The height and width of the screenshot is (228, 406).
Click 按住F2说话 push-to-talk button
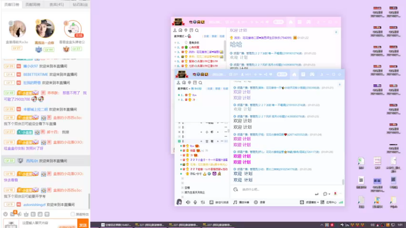219,202
